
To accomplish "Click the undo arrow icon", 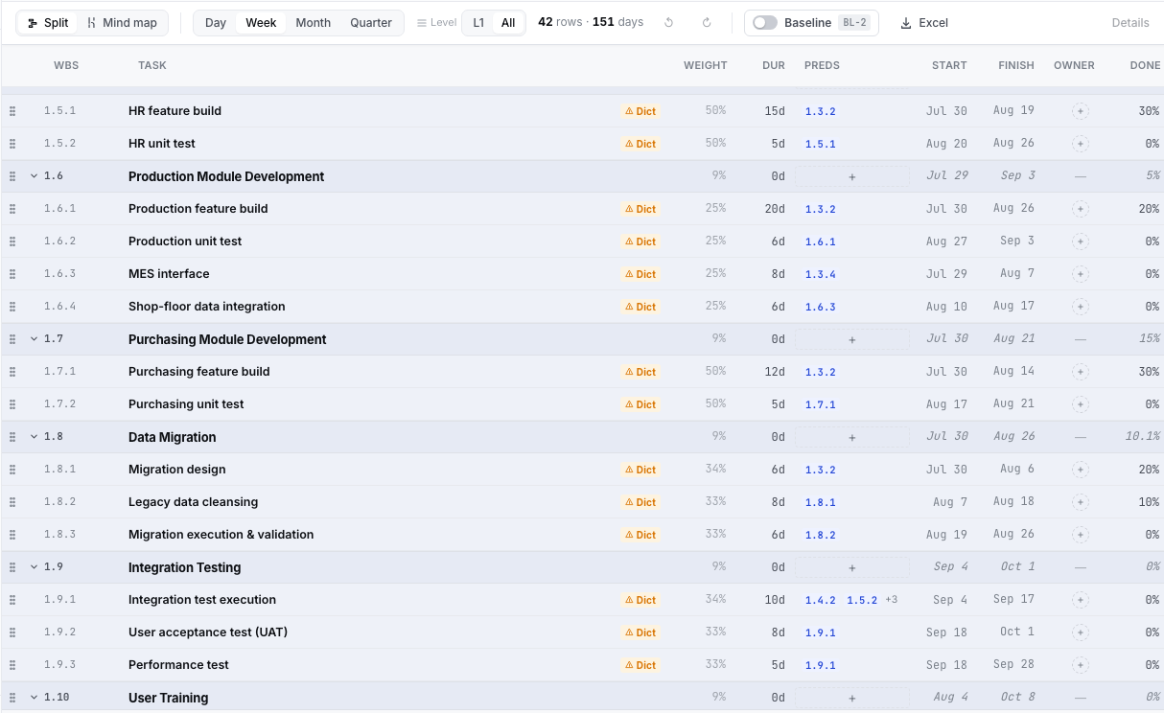I will click(669, 23).
